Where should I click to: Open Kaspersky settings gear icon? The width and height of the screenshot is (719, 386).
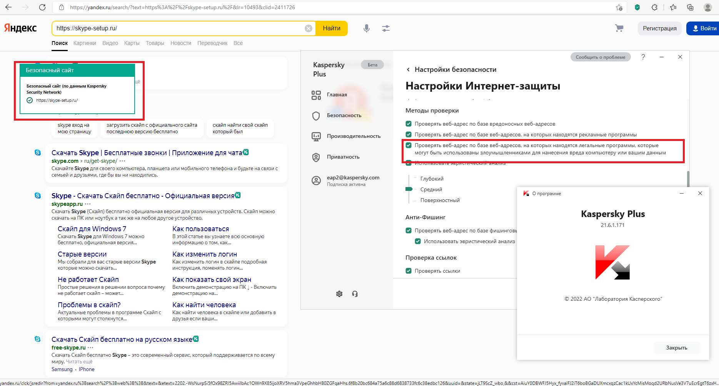[x=339, y=294]
